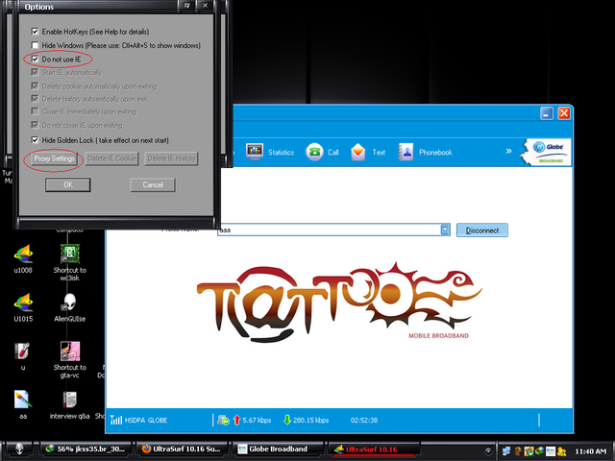This screenshot has height=461, width=615.
Task: Click the signal strength bars icon
Action: pyautogui.click(x=116, y=420)
